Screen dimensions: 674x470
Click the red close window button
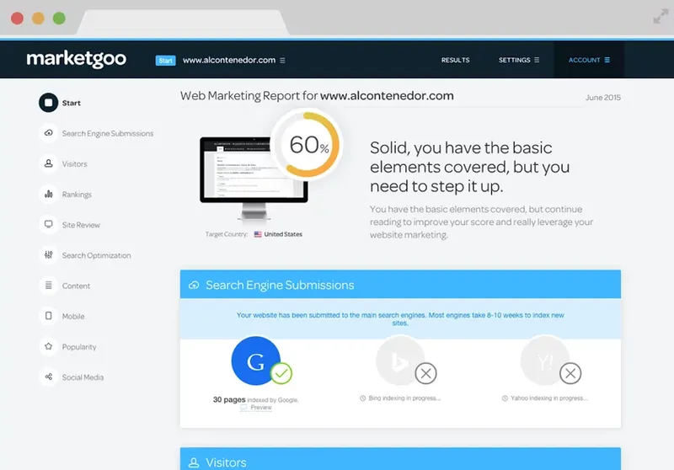[17, 19]
